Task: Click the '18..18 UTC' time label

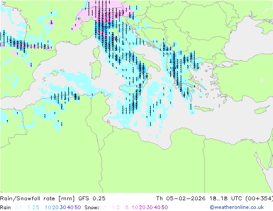Action: 226,199
